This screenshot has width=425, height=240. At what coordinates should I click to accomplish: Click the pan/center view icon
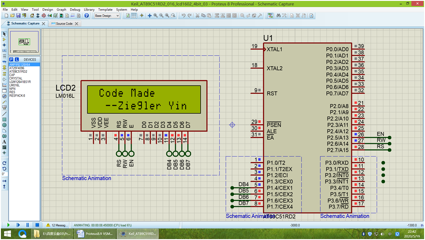[149, 16]
